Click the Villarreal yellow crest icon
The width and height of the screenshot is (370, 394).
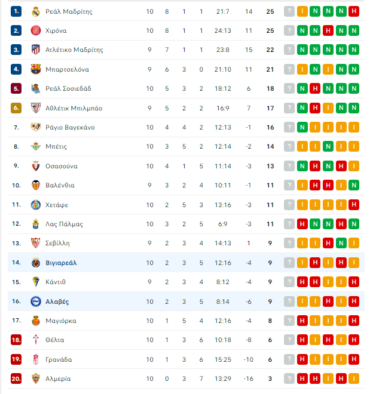click(x=36, y=263)
